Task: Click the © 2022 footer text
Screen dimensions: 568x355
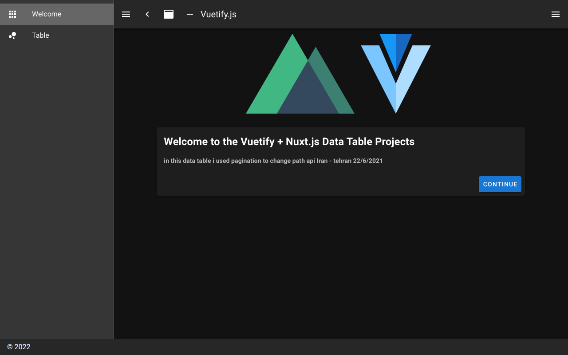Action: pos(19,347)
